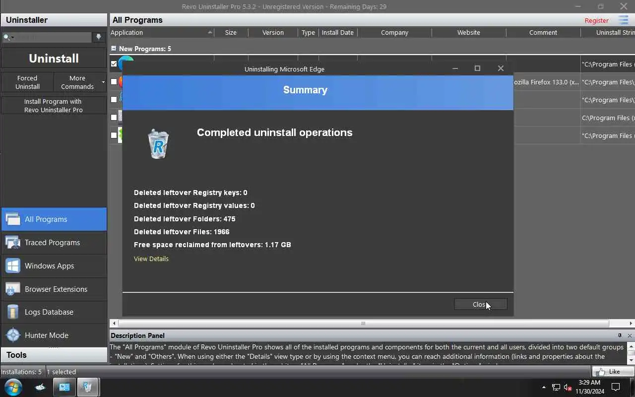Open the Windows Start orb
The width and height of the screenshot is (635, 397).
[x=13, y=387]
